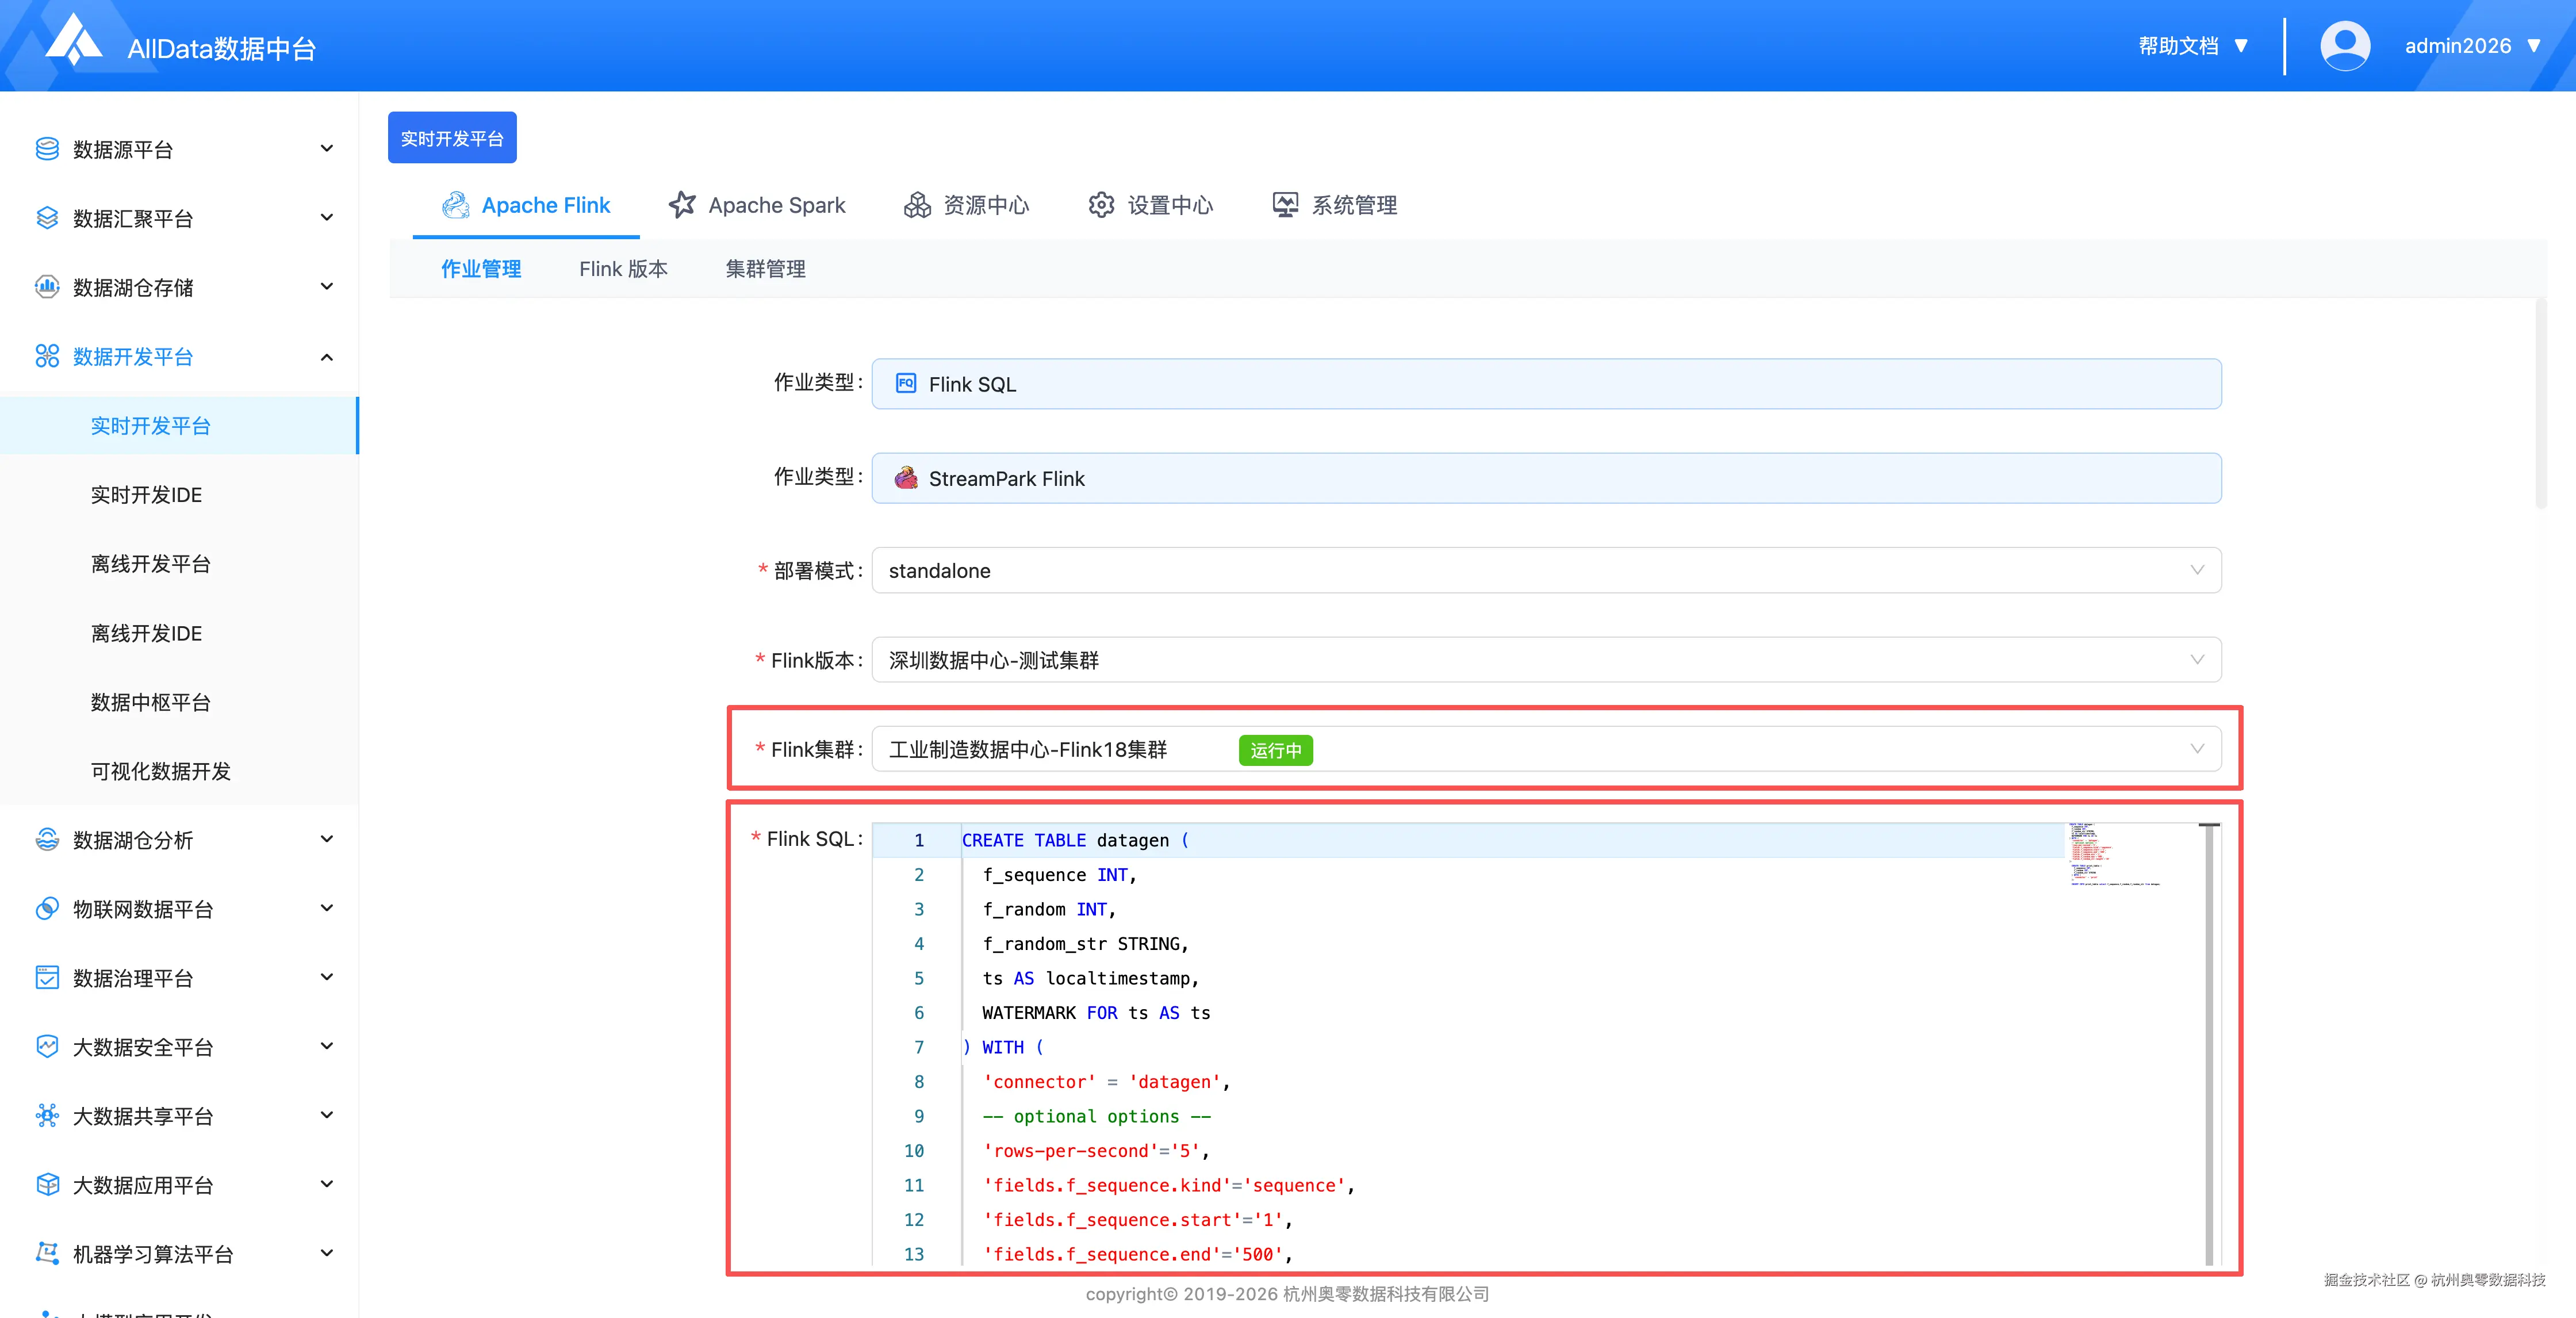This screenshot has height=1318, width=2576.
Task: Expand the 机器学习算法平台 menu chevron
Action: (326, 1253)
